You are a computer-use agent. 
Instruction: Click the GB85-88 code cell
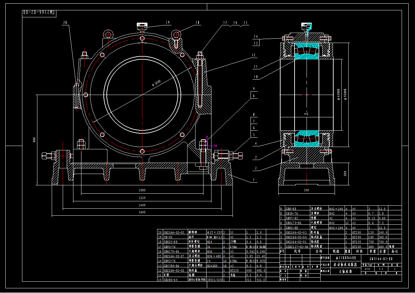tap(292, 228)
